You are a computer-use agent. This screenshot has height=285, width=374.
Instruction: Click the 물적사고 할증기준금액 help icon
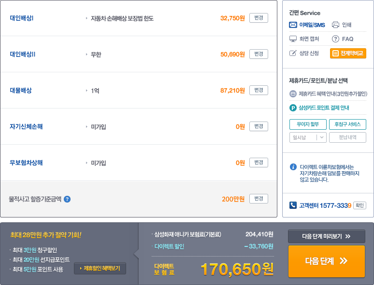pos(67,199)
